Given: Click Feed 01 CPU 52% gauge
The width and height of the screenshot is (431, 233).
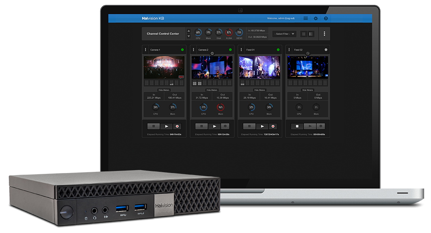Looking at the screenshot, I should click(251, 107).
